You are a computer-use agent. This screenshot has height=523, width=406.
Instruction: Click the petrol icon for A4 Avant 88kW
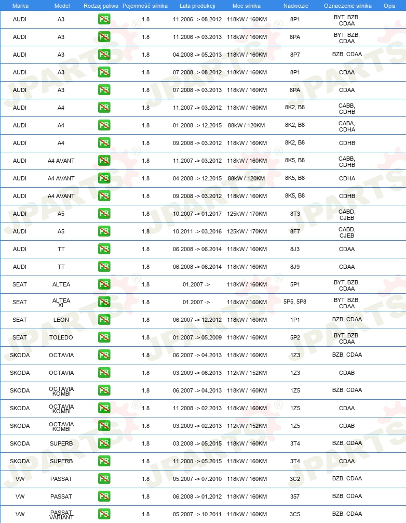coord(104,178)
